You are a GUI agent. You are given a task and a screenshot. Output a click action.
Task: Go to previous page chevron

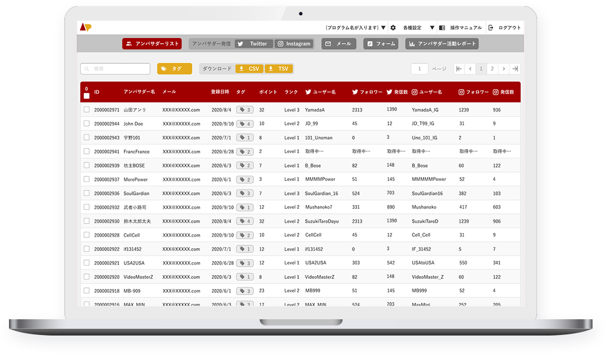[470, 69]
